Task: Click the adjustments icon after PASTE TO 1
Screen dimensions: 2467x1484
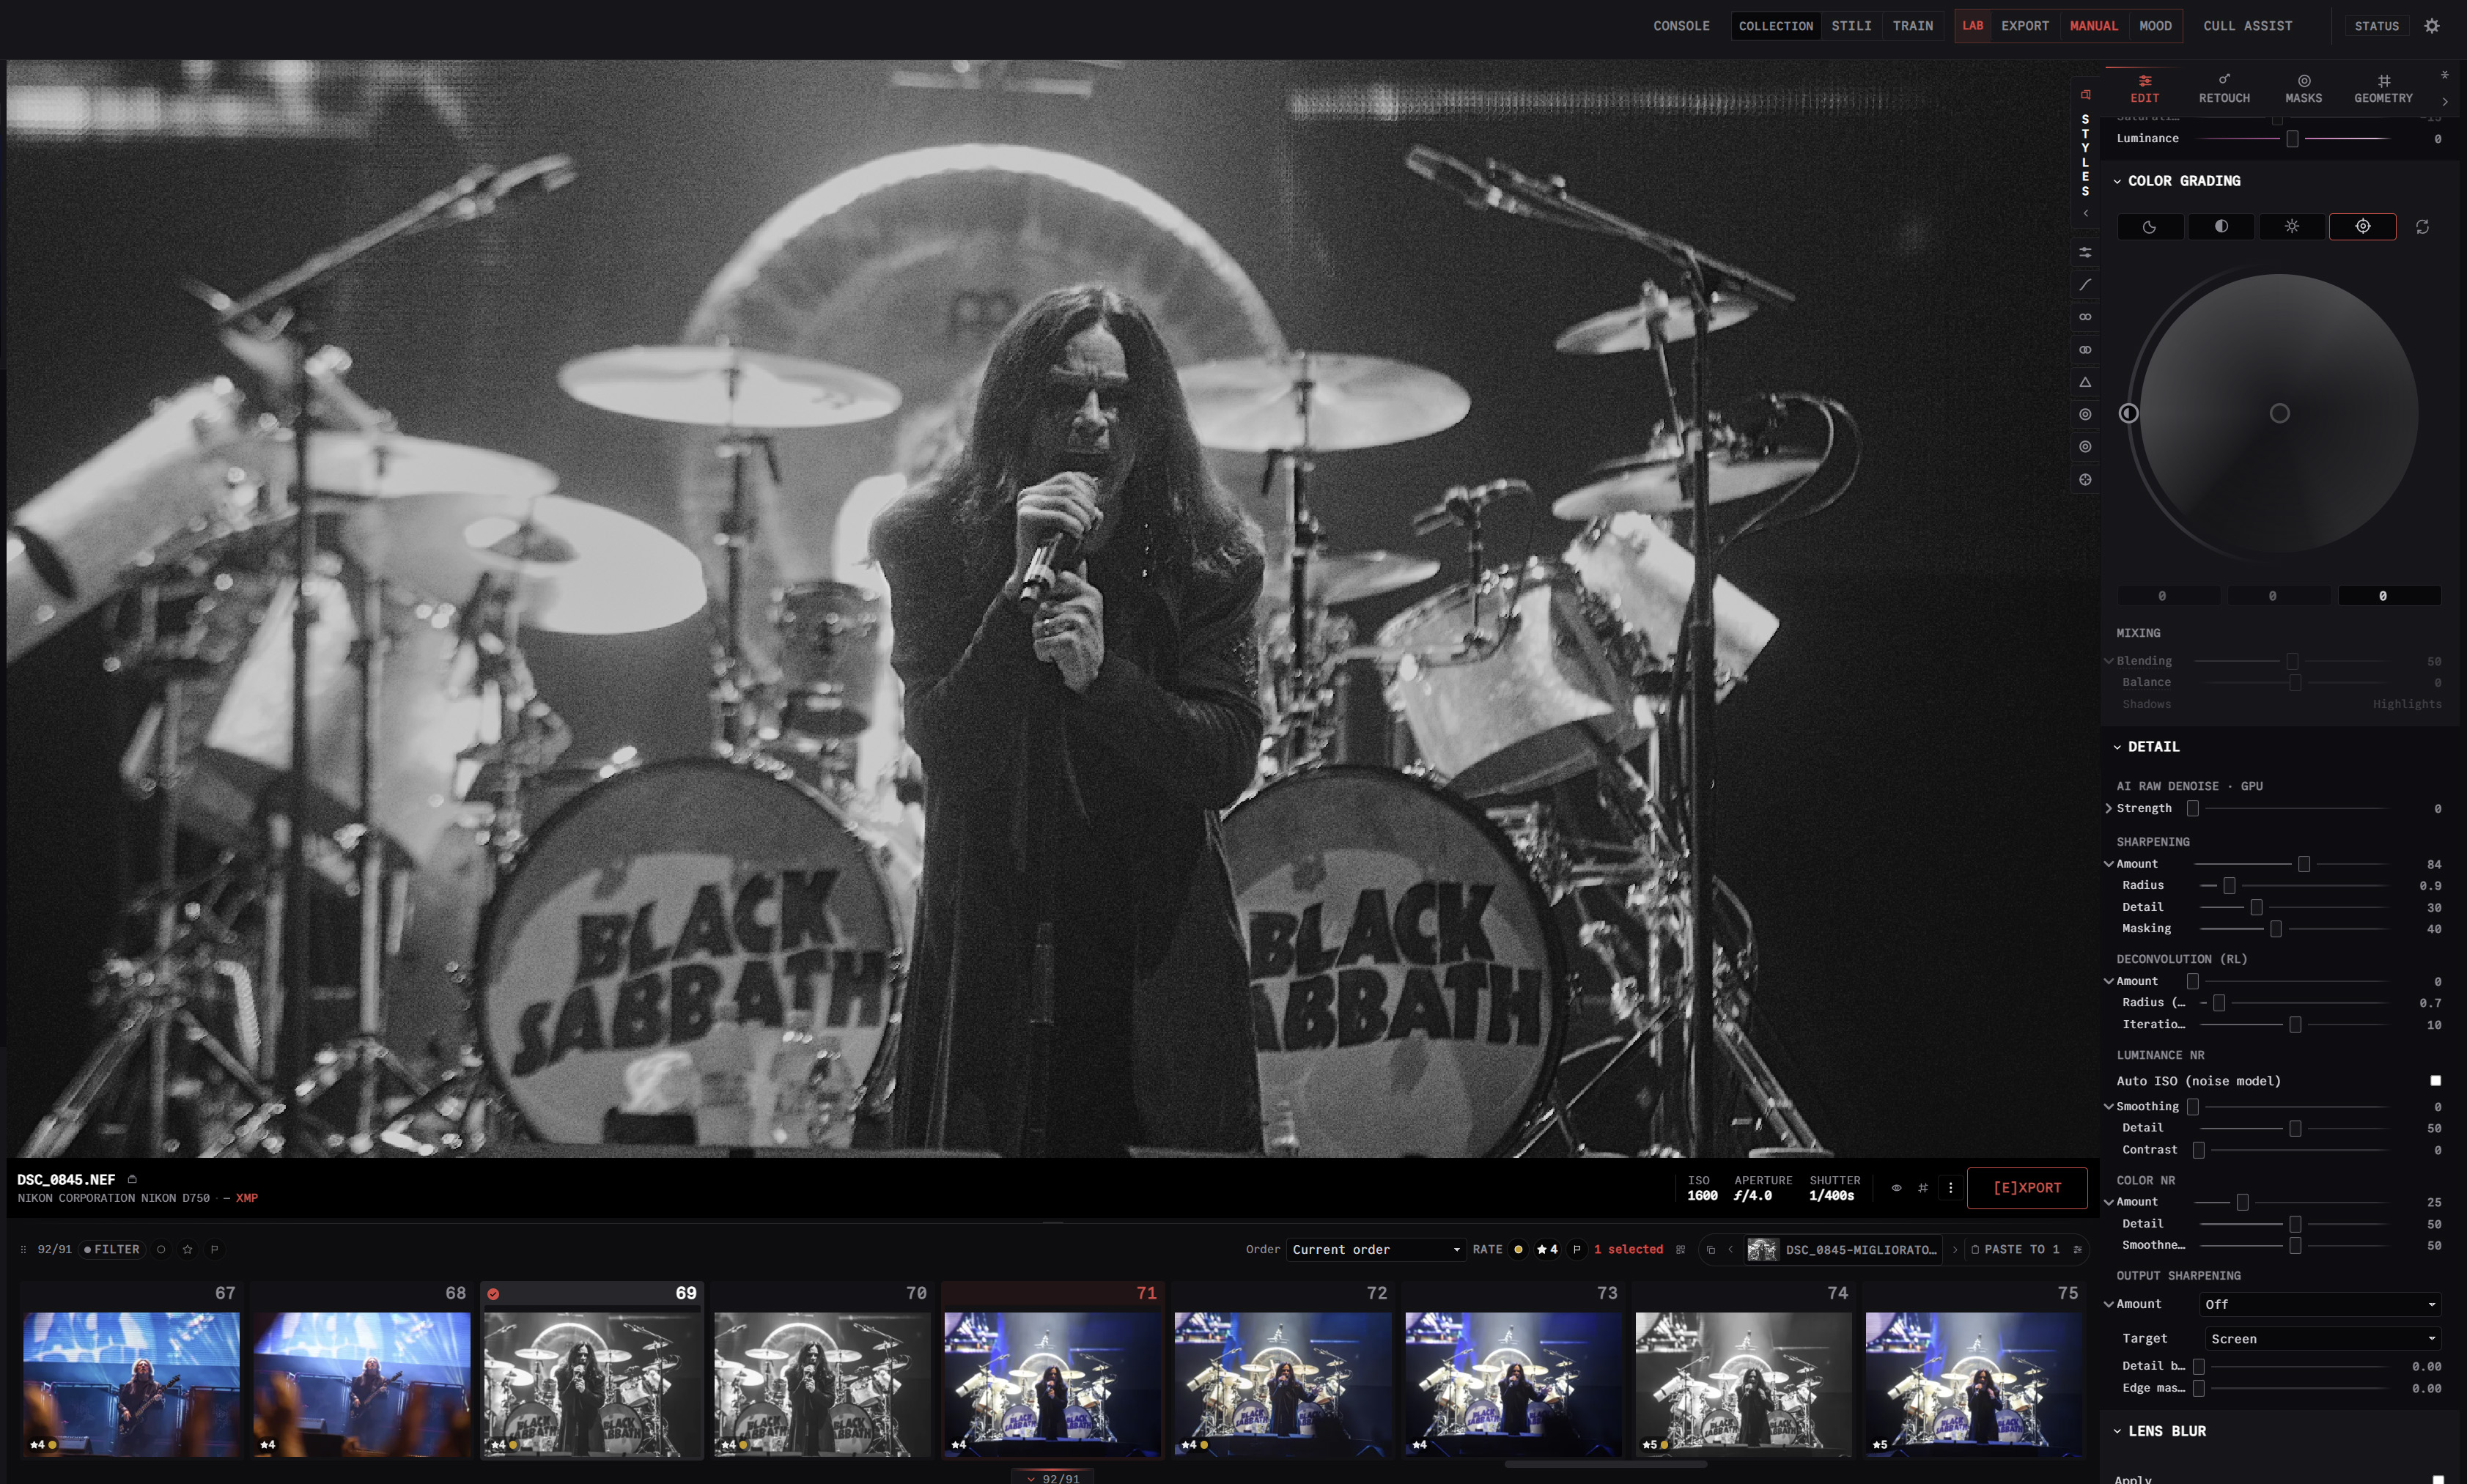Action: [2077, 1250]
